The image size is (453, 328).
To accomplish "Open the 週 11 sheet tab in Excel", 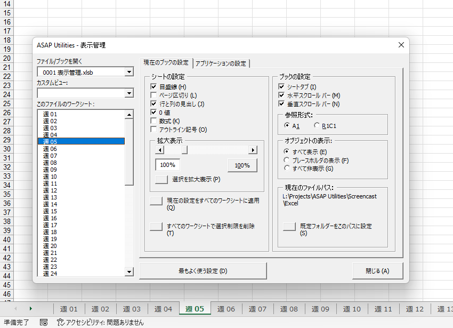I will coord(383,309).
